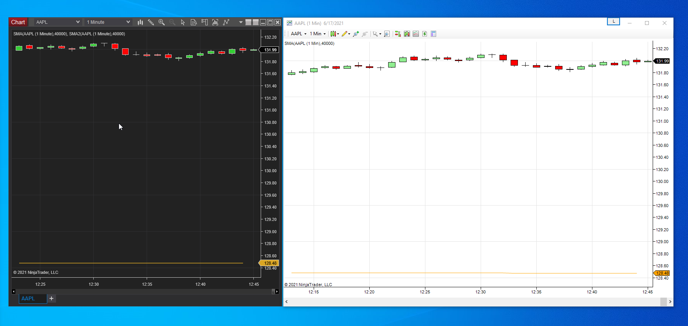Click second gray square button in dark chart titlebar
Image resolution: width=688 pixels, height=326 pixels.
coord(256,22)
